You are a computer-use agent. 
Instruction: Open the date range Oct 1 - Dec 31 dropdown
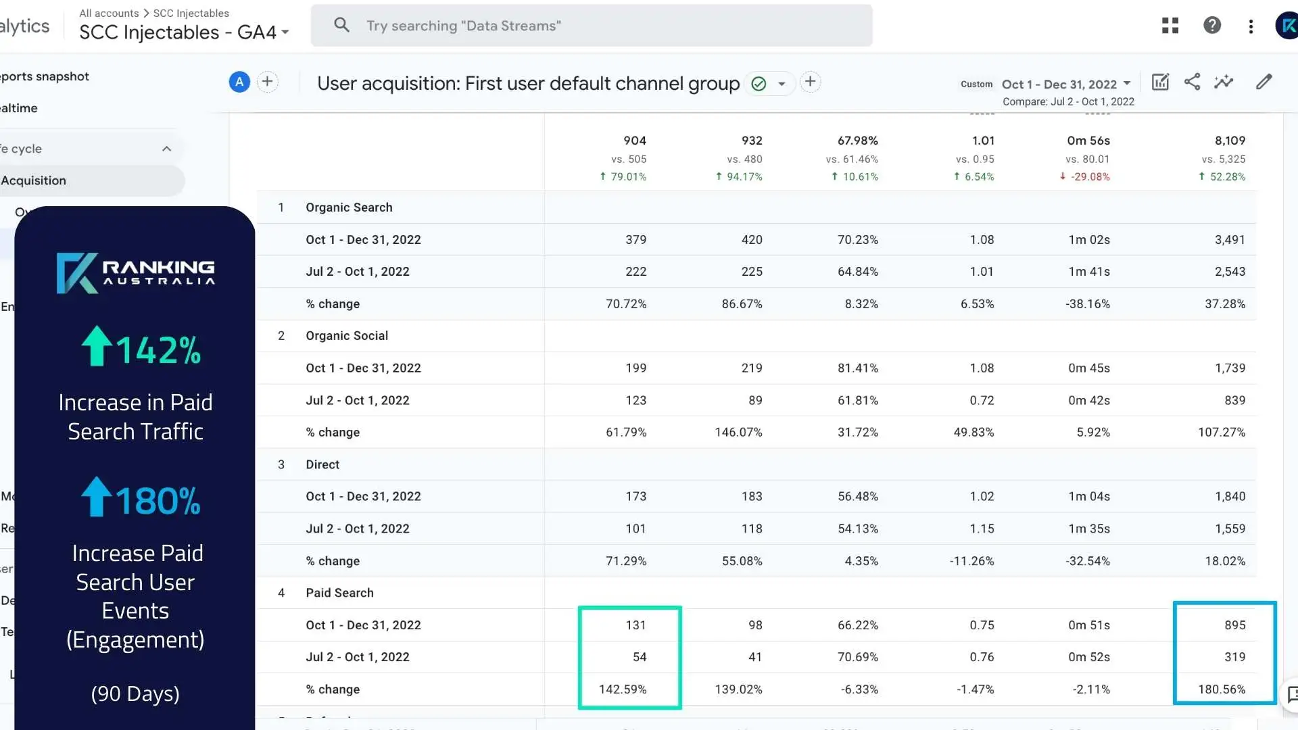(1066, 84)
